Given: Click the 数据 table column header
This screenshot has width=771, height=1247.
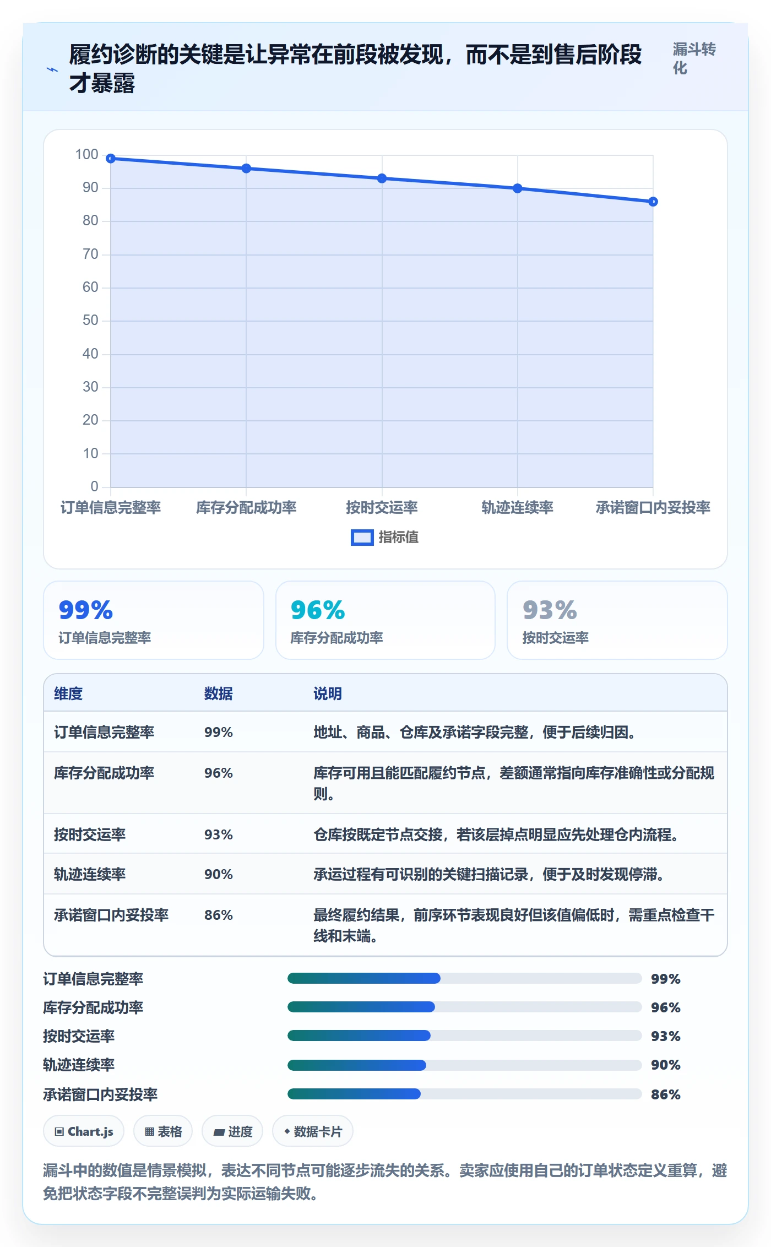Looking at the screenshot, I should tap(219, 693).
